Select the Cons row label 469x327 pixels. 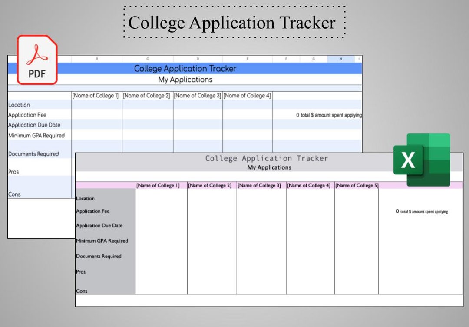[x=81, y=291]
